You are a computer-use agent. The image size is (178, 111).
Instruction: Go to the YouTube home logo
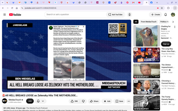15,15
